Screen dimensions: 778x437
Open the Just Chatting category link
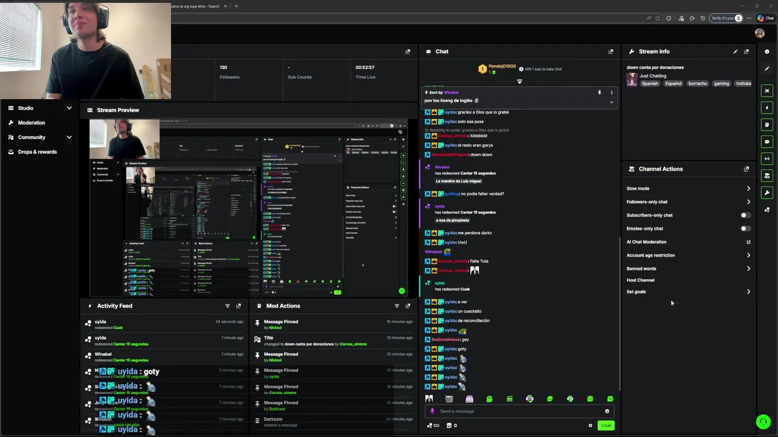point(653,76)
